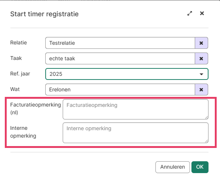Confirm the timer with the OK button
The height and width of the screenshot is (179, 220).
coord(200,167)
